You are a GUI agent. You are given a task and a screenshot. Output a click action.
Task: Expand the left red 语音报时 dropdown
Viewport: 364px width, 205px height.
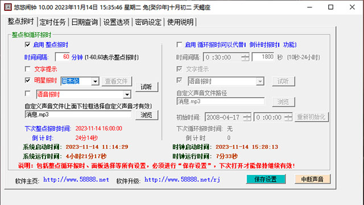127,95
